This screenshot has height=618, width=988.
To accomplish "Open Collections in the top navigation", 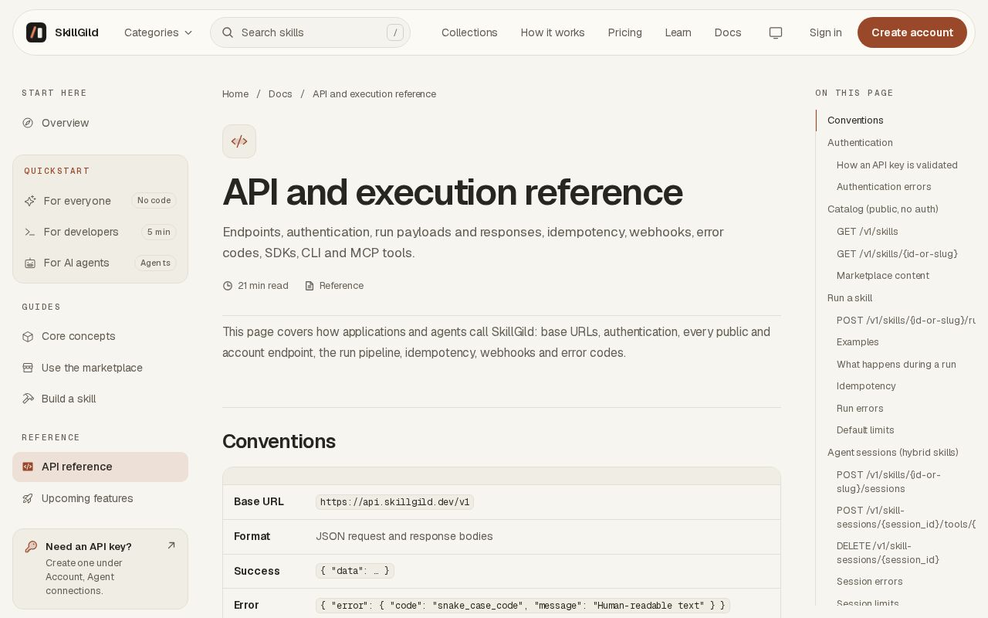I will 469,32.
